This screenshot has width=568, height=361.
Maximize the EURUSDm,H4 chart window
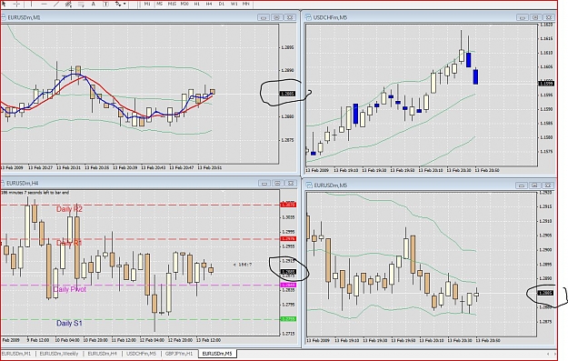277,184
